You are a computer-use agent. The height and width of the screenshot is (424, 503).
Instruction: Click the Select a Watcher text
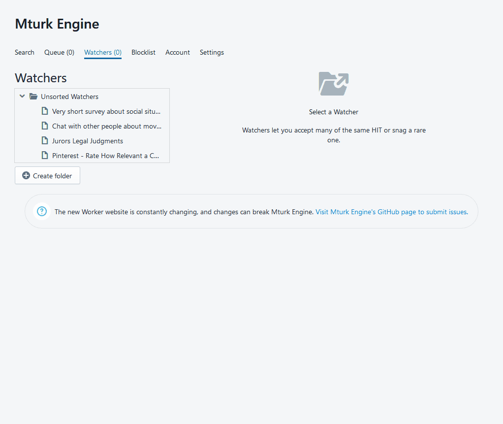coord(334,112)
